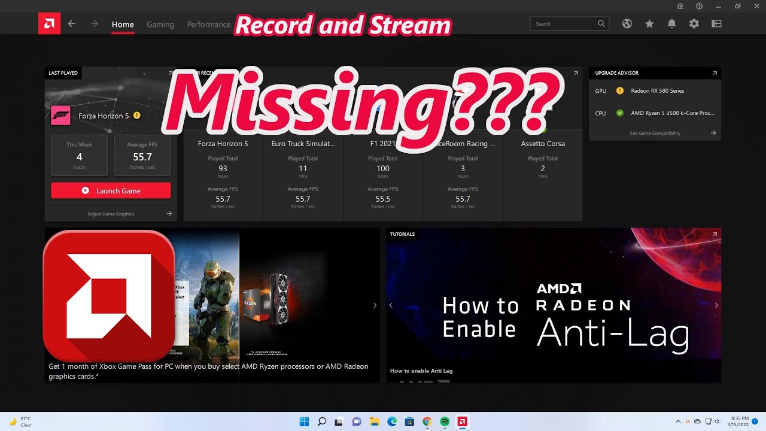Open notifications bell icon
This screenshot has width=766, height=431.
click(671, 24)
